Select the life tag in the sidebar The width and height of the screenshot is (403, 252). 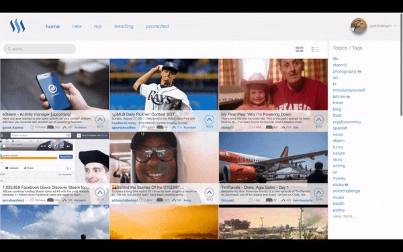pos(335,58)
